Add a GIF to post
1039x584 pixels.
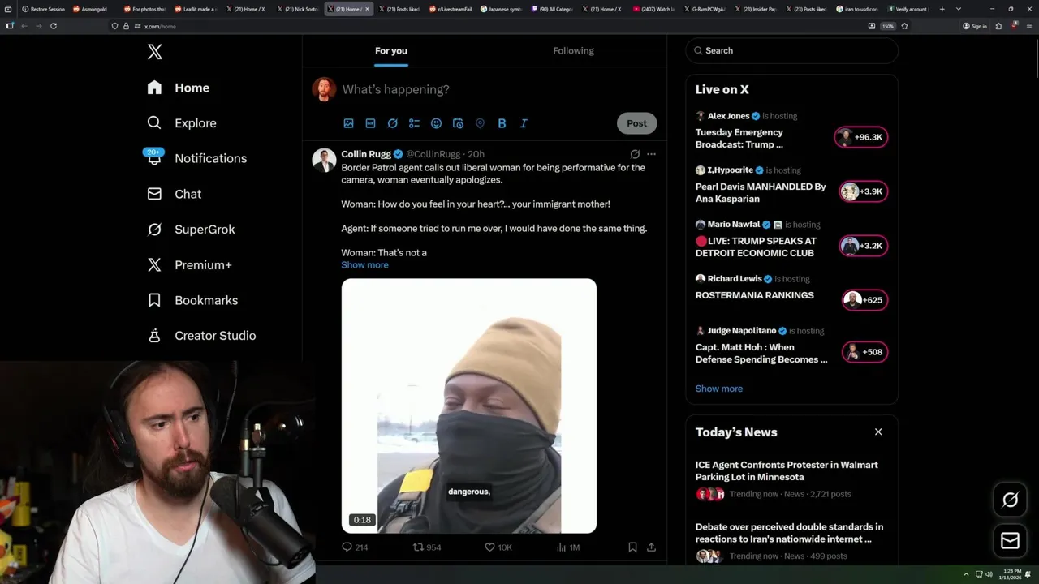click(x=370, y=123)
